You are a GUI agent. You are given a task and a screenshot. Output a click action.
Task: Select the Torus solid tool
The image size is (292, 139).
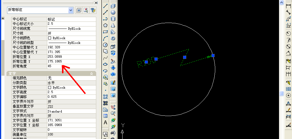point(113,38)
